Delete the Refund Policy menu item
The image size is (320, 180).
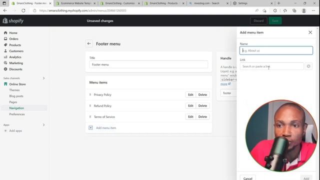pos(202,105)
